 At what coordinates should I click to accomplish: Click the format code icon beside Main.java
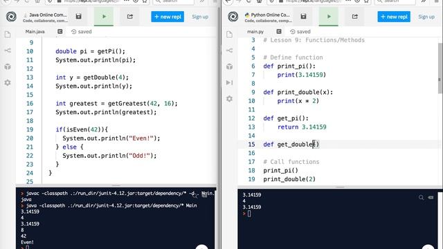[x=60, y=31]
